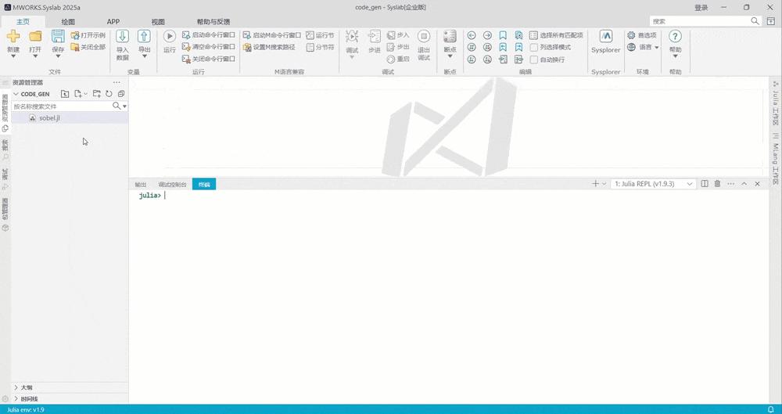The image size is (782, 414).
Task: Click the 帮助 question mark icon
Action: point(676,37)
